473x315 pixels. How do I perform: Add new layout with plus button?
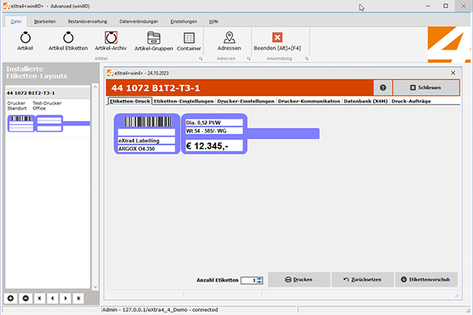tap(10, 298)
